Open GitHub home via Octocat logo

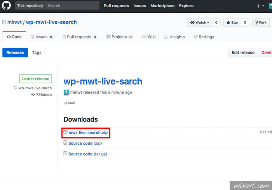coord(6,5)
